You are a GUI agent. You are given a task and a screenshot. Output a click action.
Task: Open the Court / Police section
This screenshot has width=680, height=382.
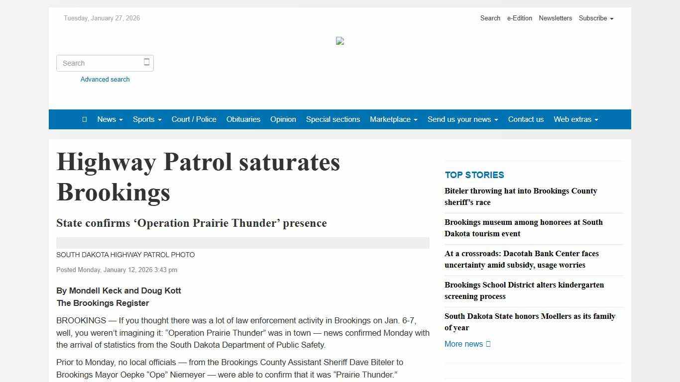coord(194,119)
